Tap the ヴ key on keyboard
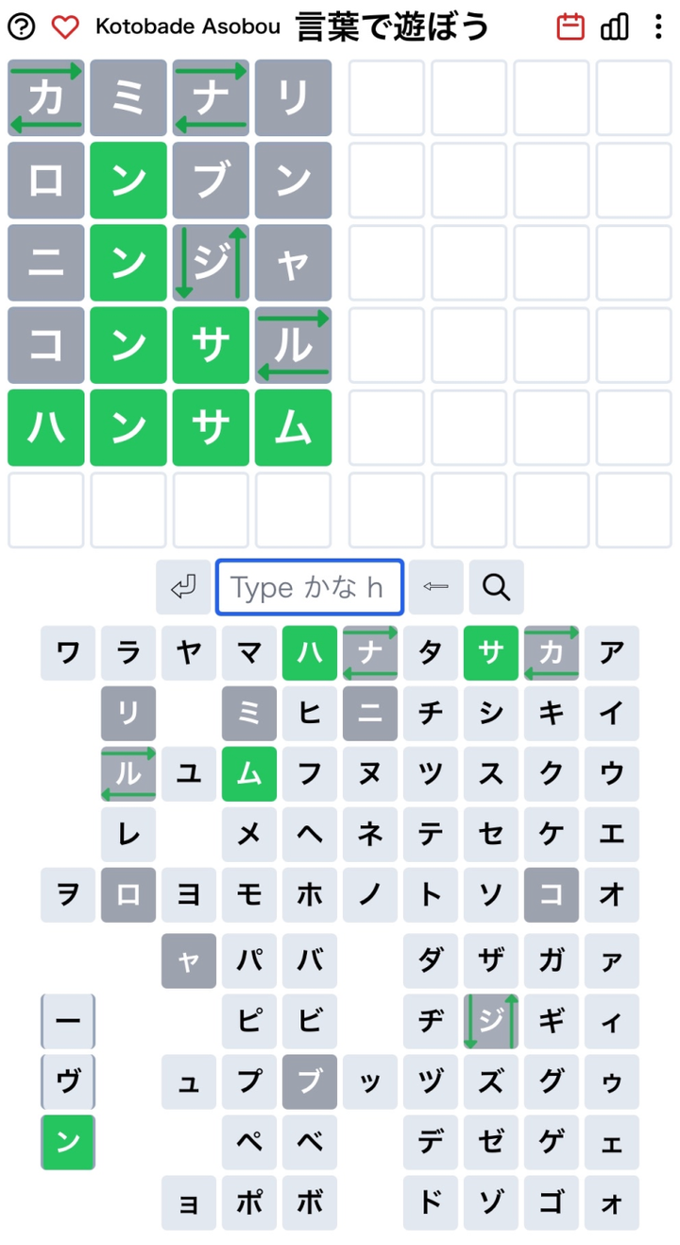Image resolution: width=680 pixels, height=1245 pixels. point(68,1081)
